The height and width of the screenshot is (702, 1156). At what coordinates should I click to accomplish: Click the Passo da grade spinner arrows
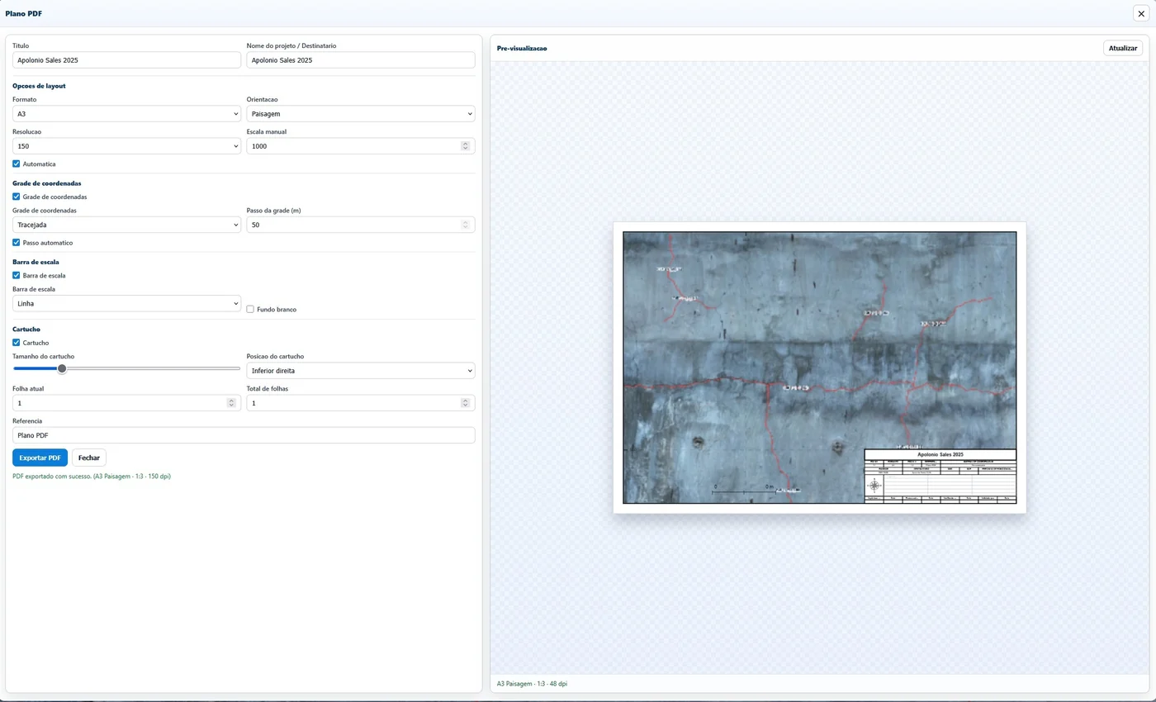point(465,225)
